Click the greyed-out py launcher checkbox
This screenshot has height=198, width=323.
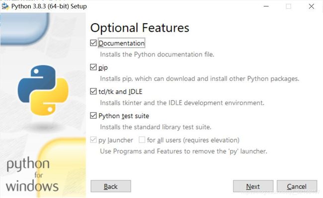(93, 140)
